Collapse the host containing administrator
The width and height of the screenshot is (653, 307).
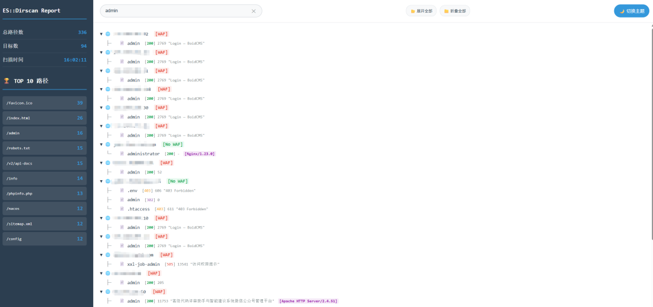coord(101,144)
